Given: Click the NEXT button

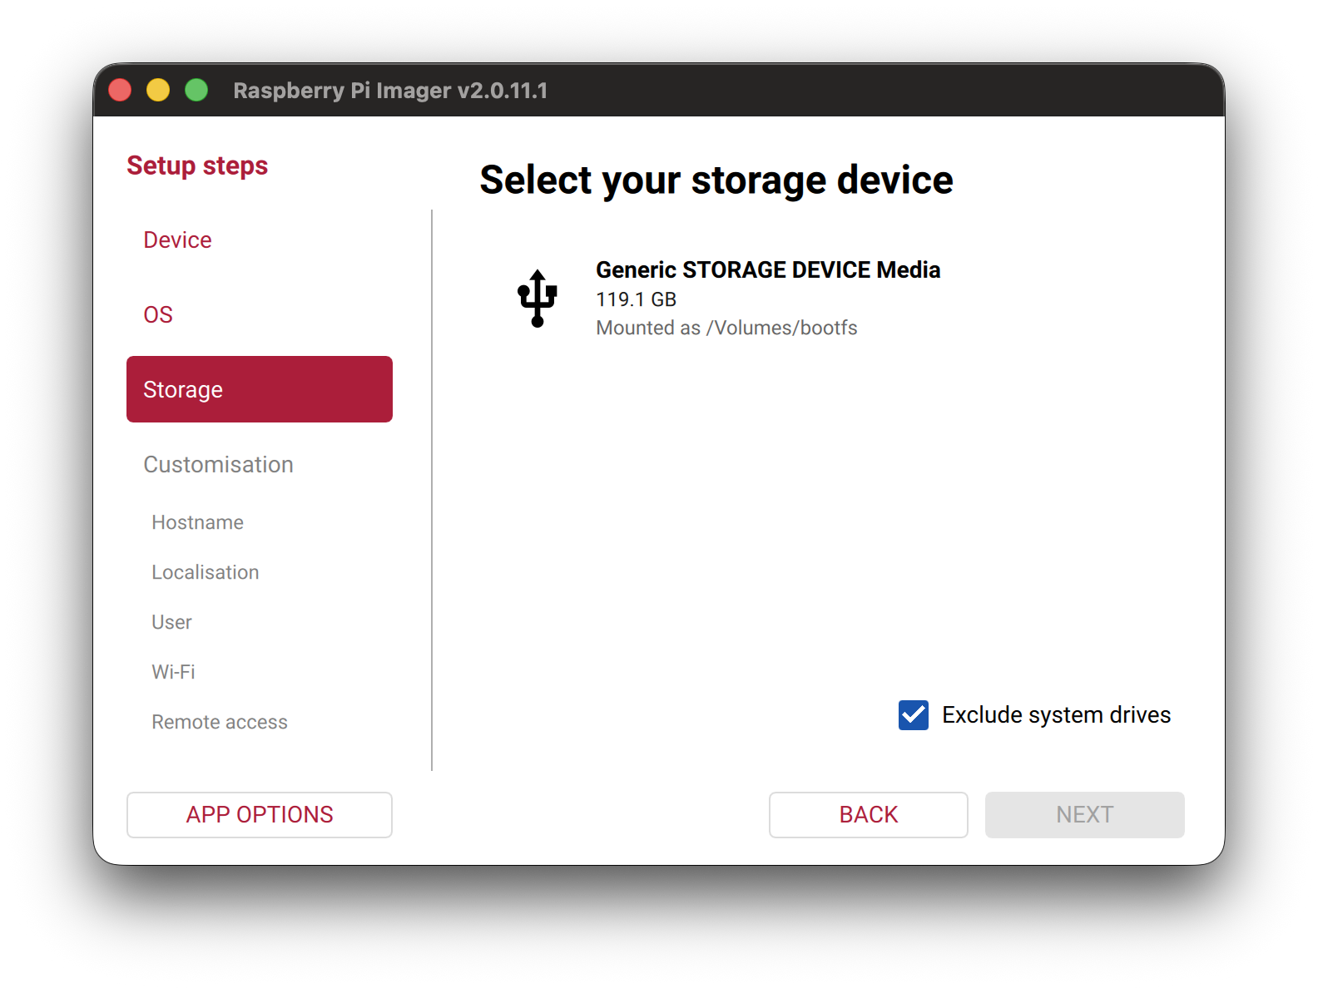Looking at the screenshot, I should tap(1085, 815).
